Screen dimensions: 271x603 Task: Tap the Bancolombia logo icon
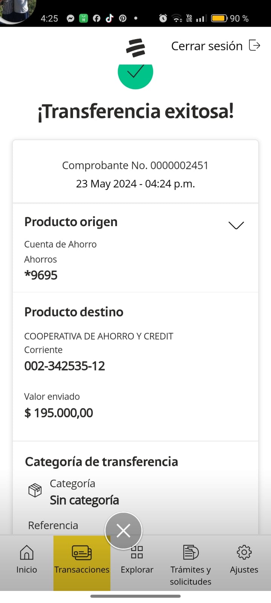tap(135, 47)
